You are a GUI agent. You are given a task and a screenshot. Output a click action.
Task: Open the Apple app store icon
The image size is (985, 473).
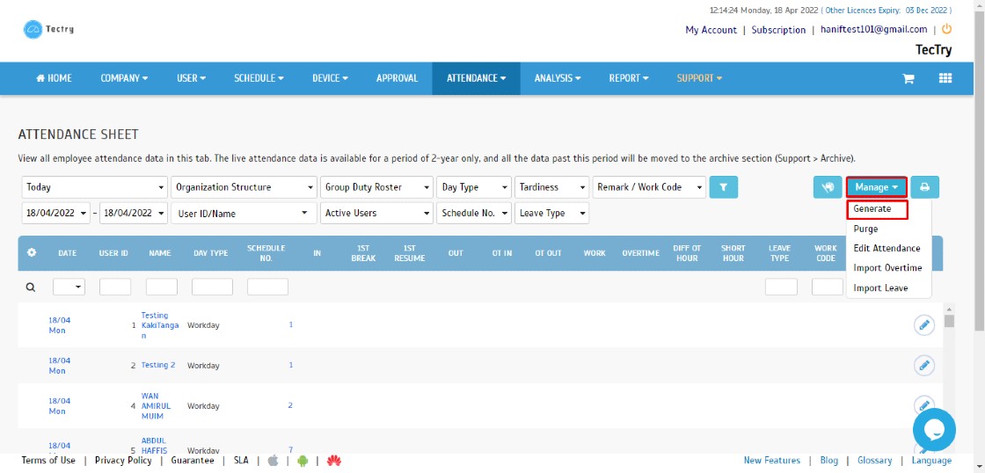tap(274, 461)
